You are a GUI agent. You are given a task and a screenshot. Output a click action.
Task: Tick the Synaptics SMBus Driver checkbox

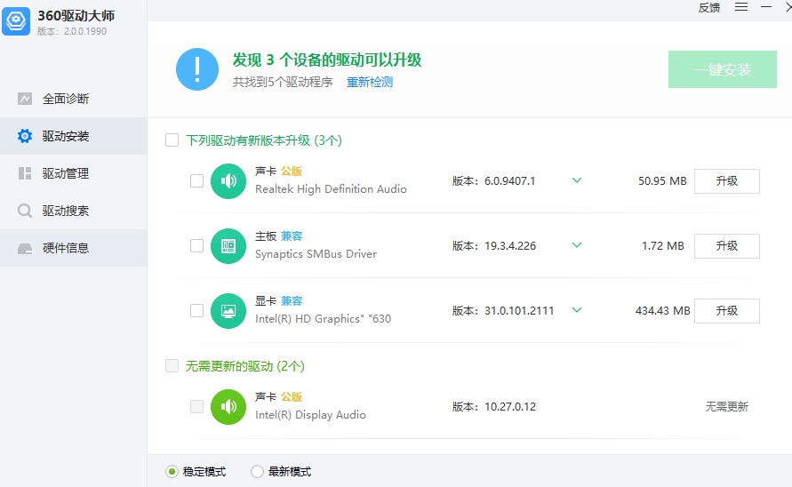coord(197,246)
